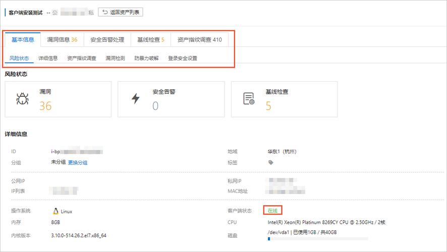Image resolution: width=447 pixels, height=252 pixels.
Task: Click the disk usage progress bar
Action: pos(318,239)
